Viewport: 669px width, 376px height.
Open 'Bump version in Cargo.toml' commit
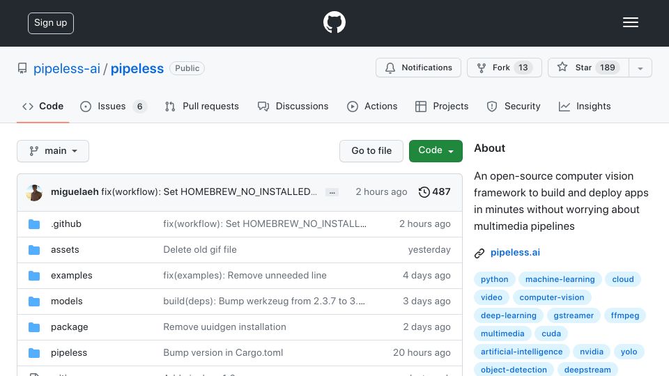coord(223,352)
